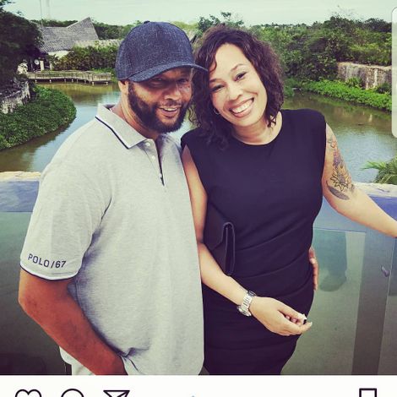Click the woman's smiling face
Screen dimensions: 397x397
click(239, 87)
